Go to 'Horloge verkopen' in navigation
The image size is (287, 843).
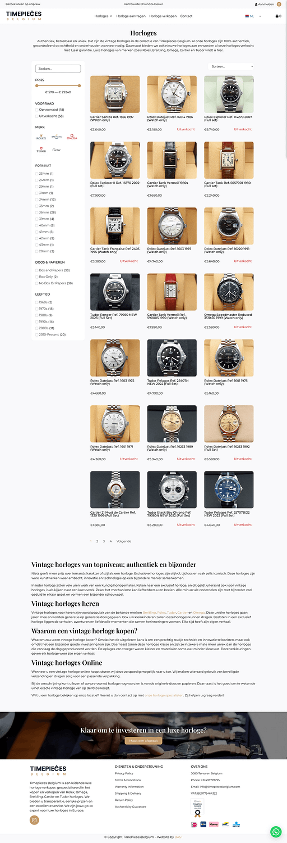click(163, 16)
